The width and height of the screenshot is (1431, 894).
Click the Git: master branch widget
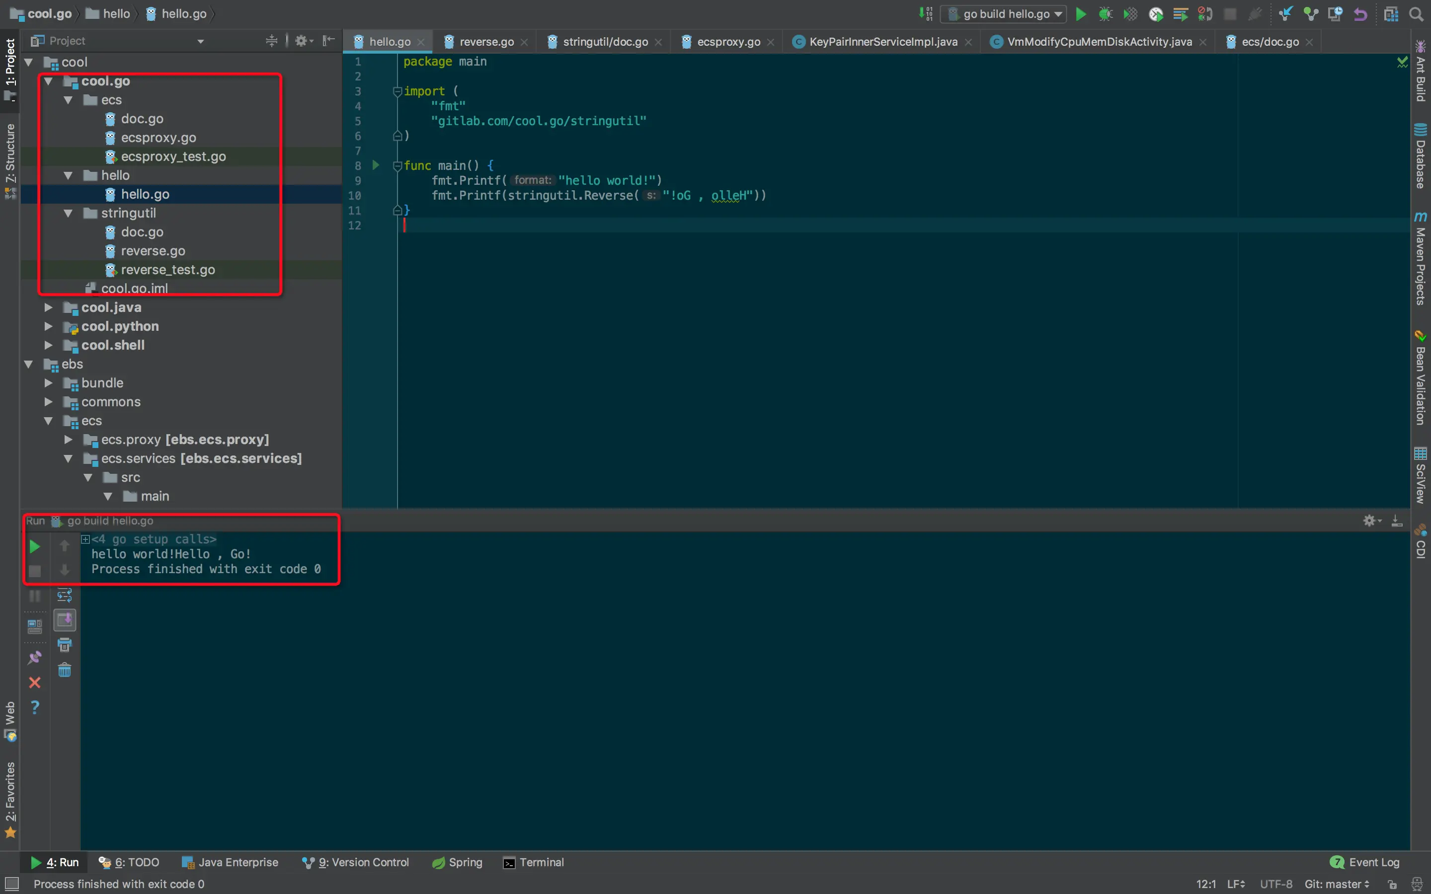pyautogui.click(x=1337, y=884)
